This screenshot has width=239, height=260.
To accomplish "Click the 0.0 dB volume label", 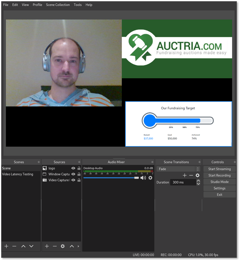I will click(148, 168).
